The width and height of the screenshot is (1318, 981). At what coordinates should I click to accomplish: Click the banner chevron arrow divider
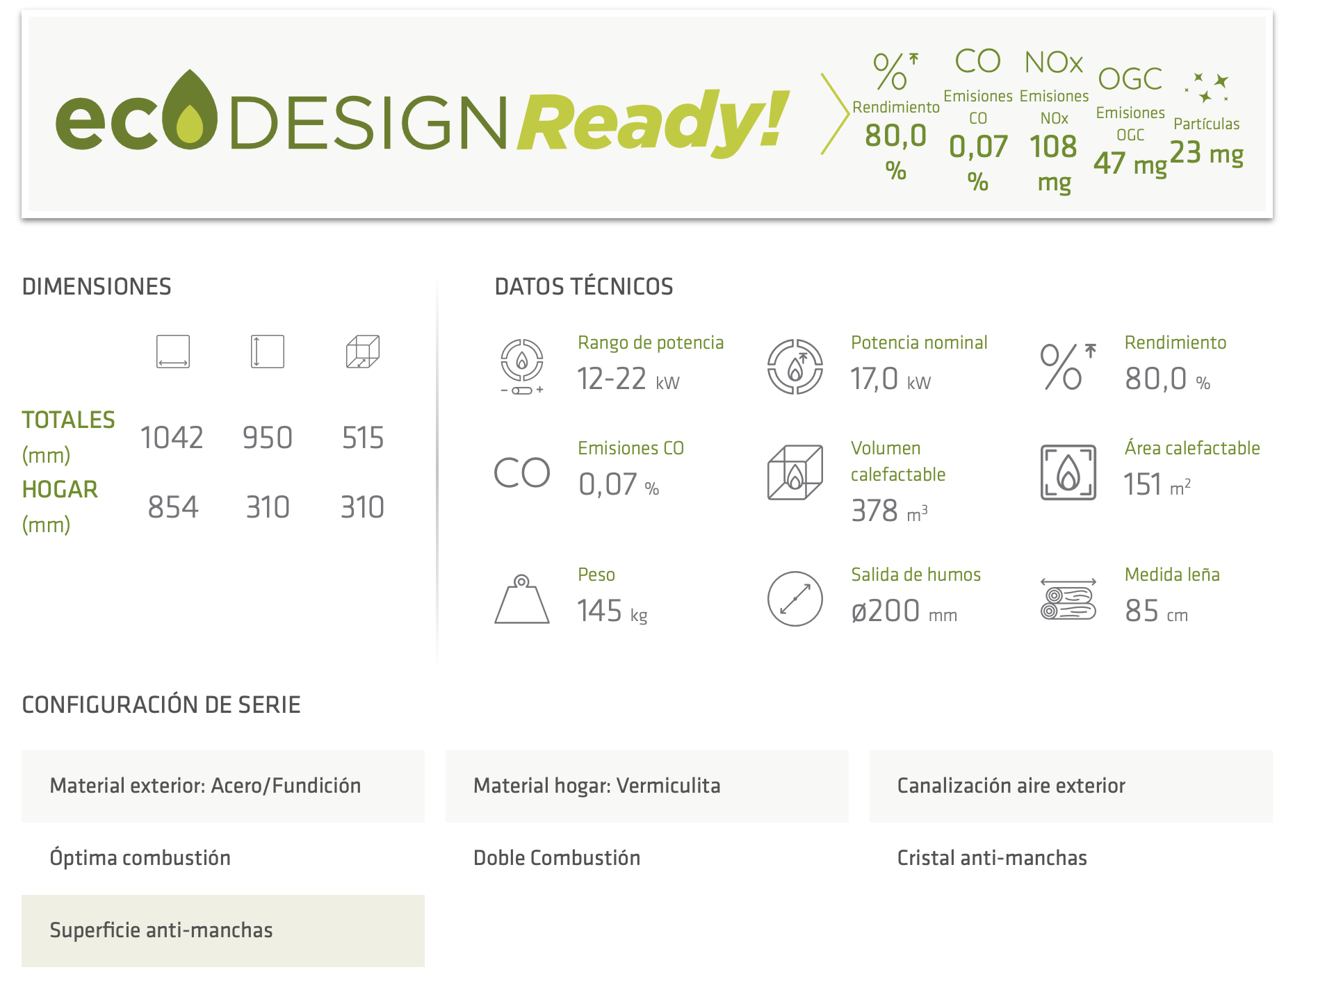click(834, 114)
